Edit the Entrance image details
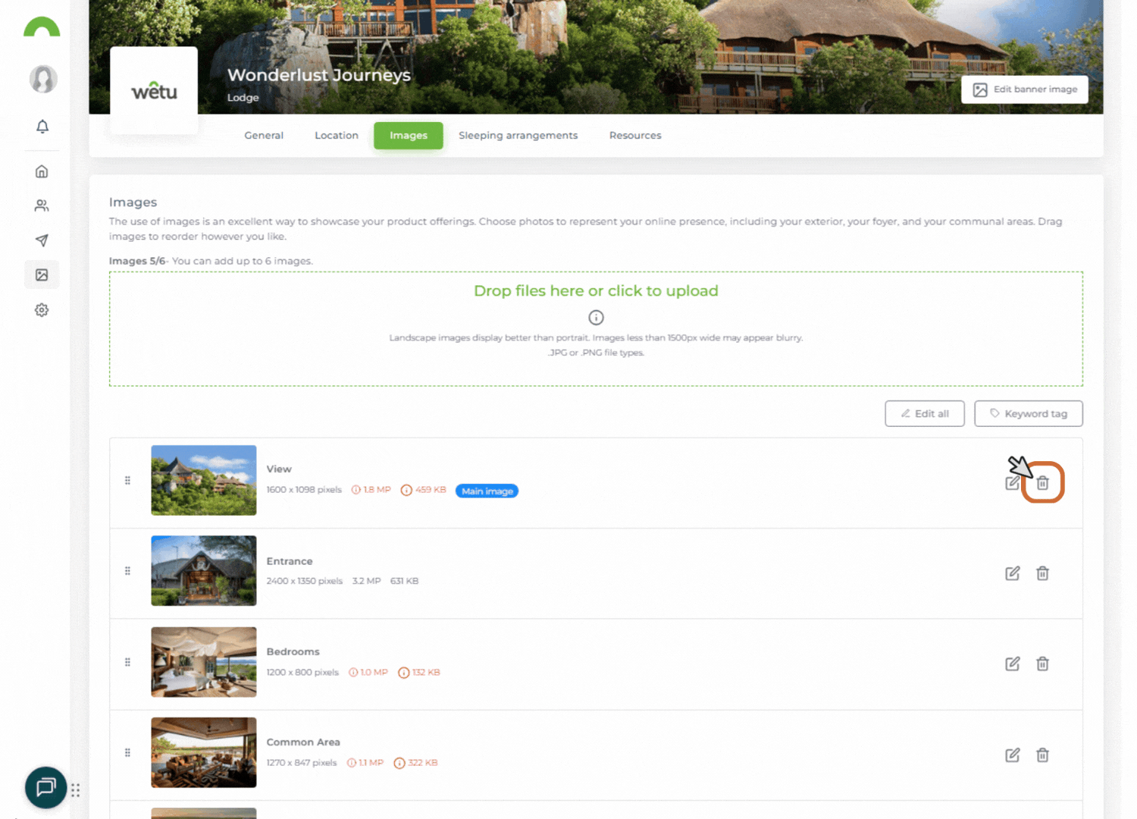 (1012, 573)
